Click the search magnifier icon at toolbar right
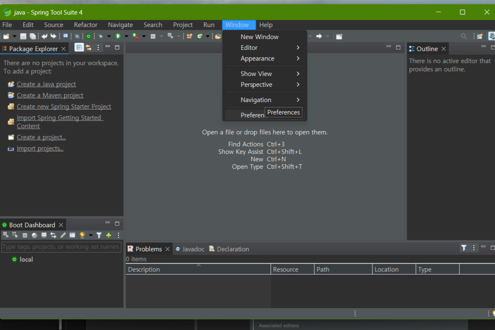Image resolution: width=495 pixels, height=330 pixels. click(x=464, y=36)
